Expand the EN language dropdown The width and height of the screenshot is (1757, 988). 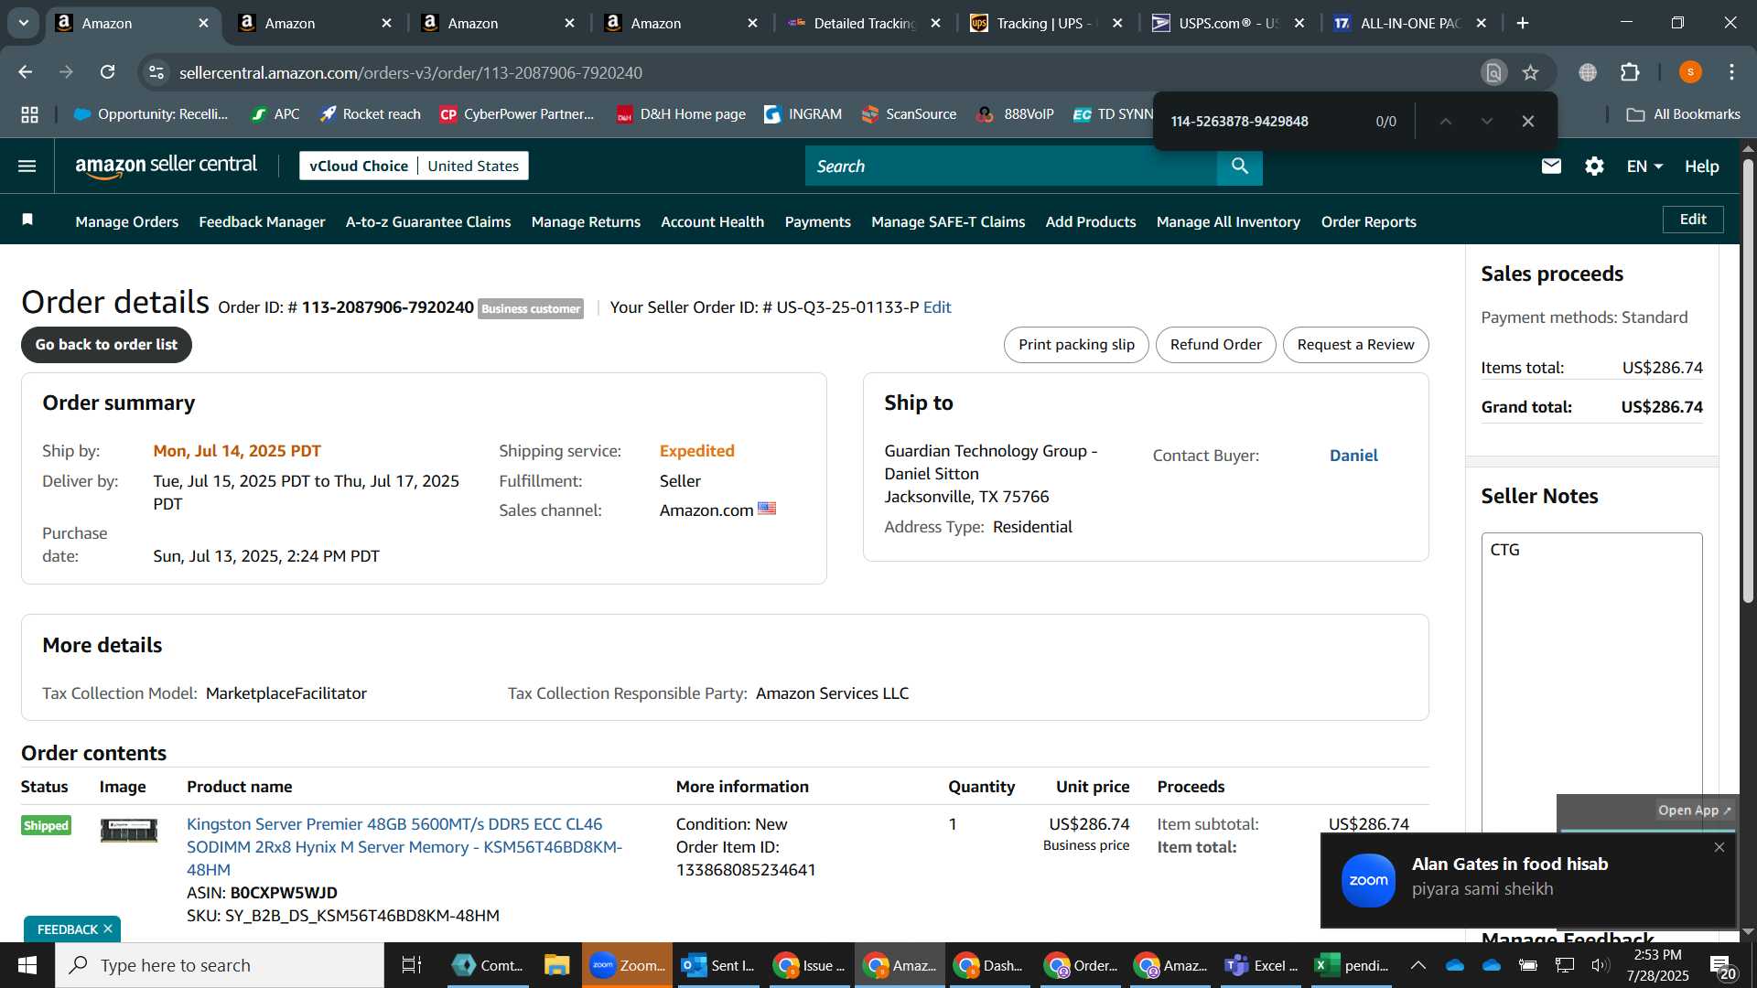tap(1644, 166)
